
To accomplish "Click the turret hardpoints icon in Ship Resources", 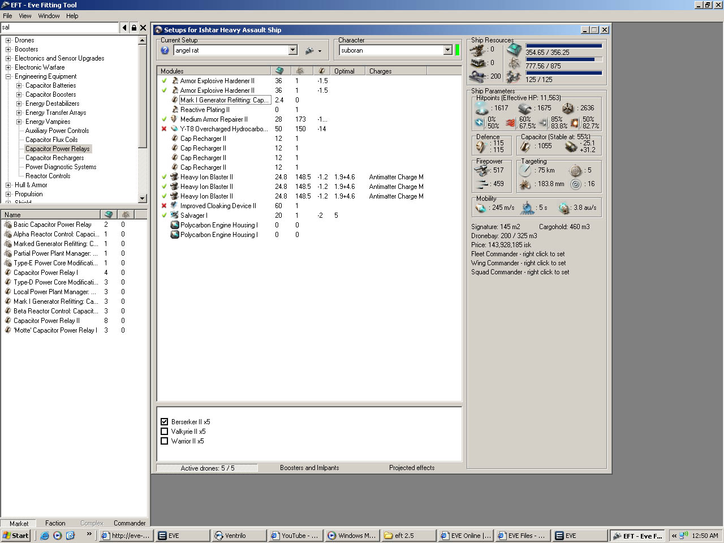I will tap(478, 50).
